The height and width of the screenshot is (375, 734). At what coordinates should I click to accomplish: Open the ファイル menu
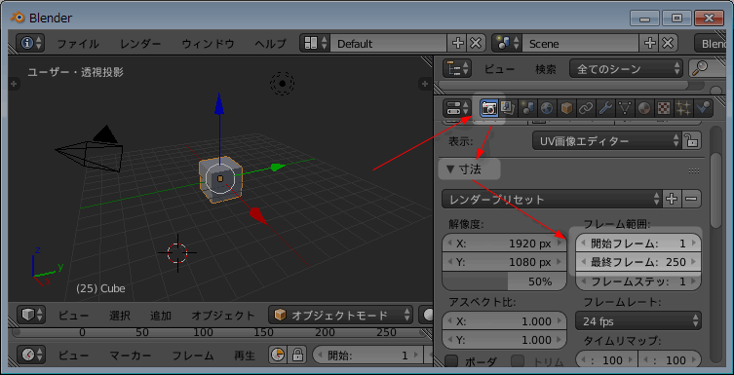[78, 44]
